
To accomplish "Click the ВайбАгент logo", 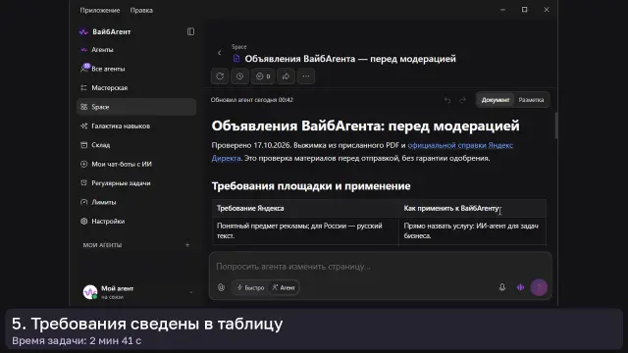I will click(83, 32).
